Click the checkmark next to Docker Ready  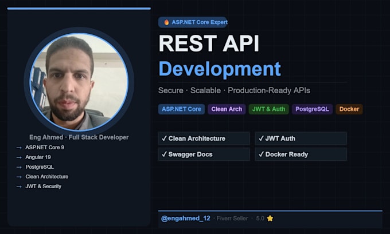pos(261,154)
